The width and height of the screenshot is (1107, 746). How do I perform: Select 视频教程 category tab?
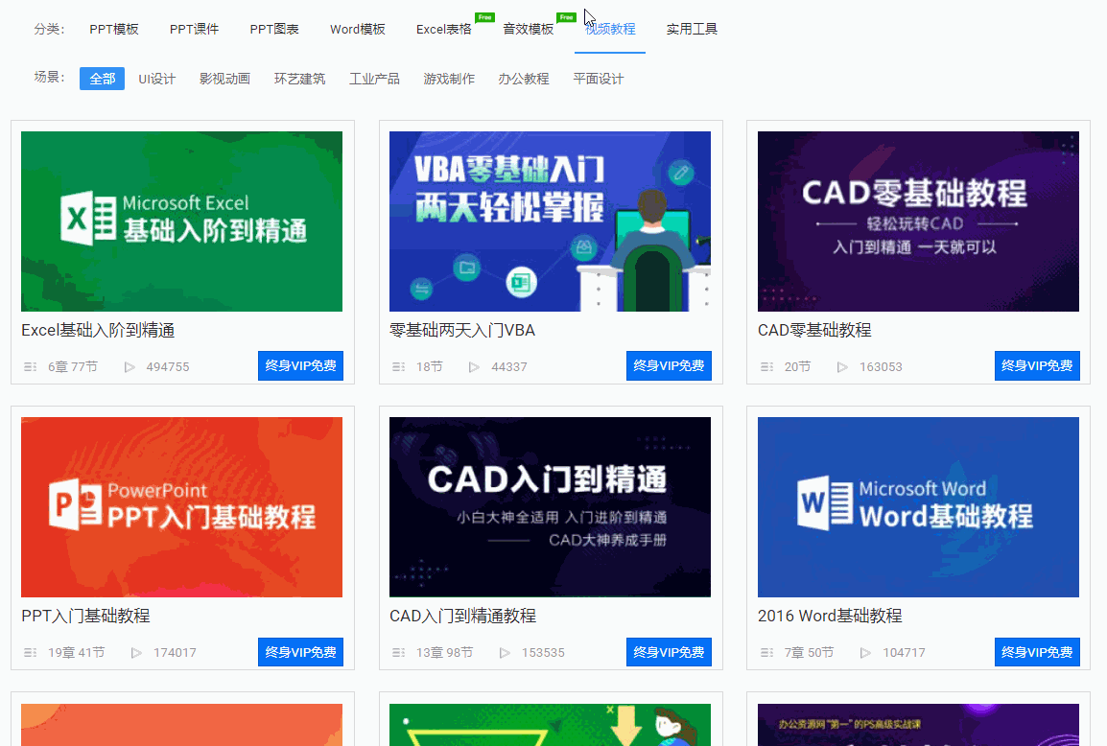[x=610, y=29]
